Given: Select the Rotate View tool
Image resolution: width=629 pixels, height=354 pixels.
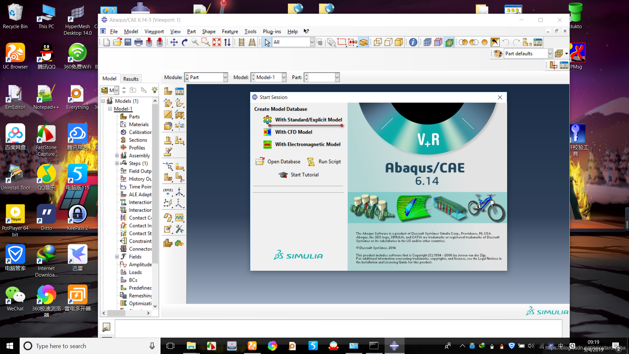Looking at the screenshot, I should pos(184,42).
